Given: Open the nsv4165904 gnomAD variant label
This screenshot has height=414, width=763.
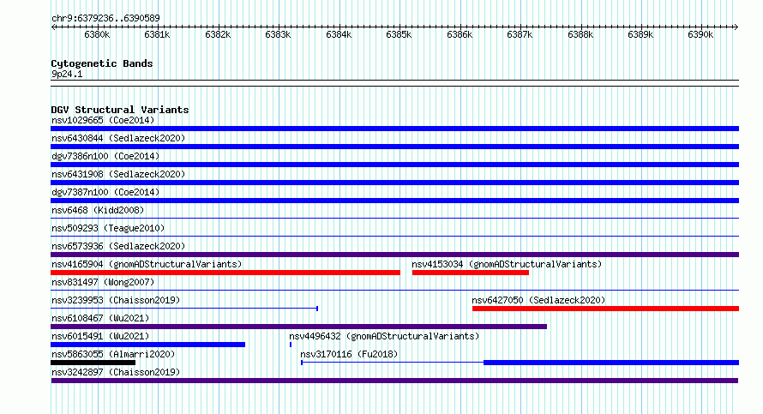Looking at the screenshot, I should coord(147,264).
